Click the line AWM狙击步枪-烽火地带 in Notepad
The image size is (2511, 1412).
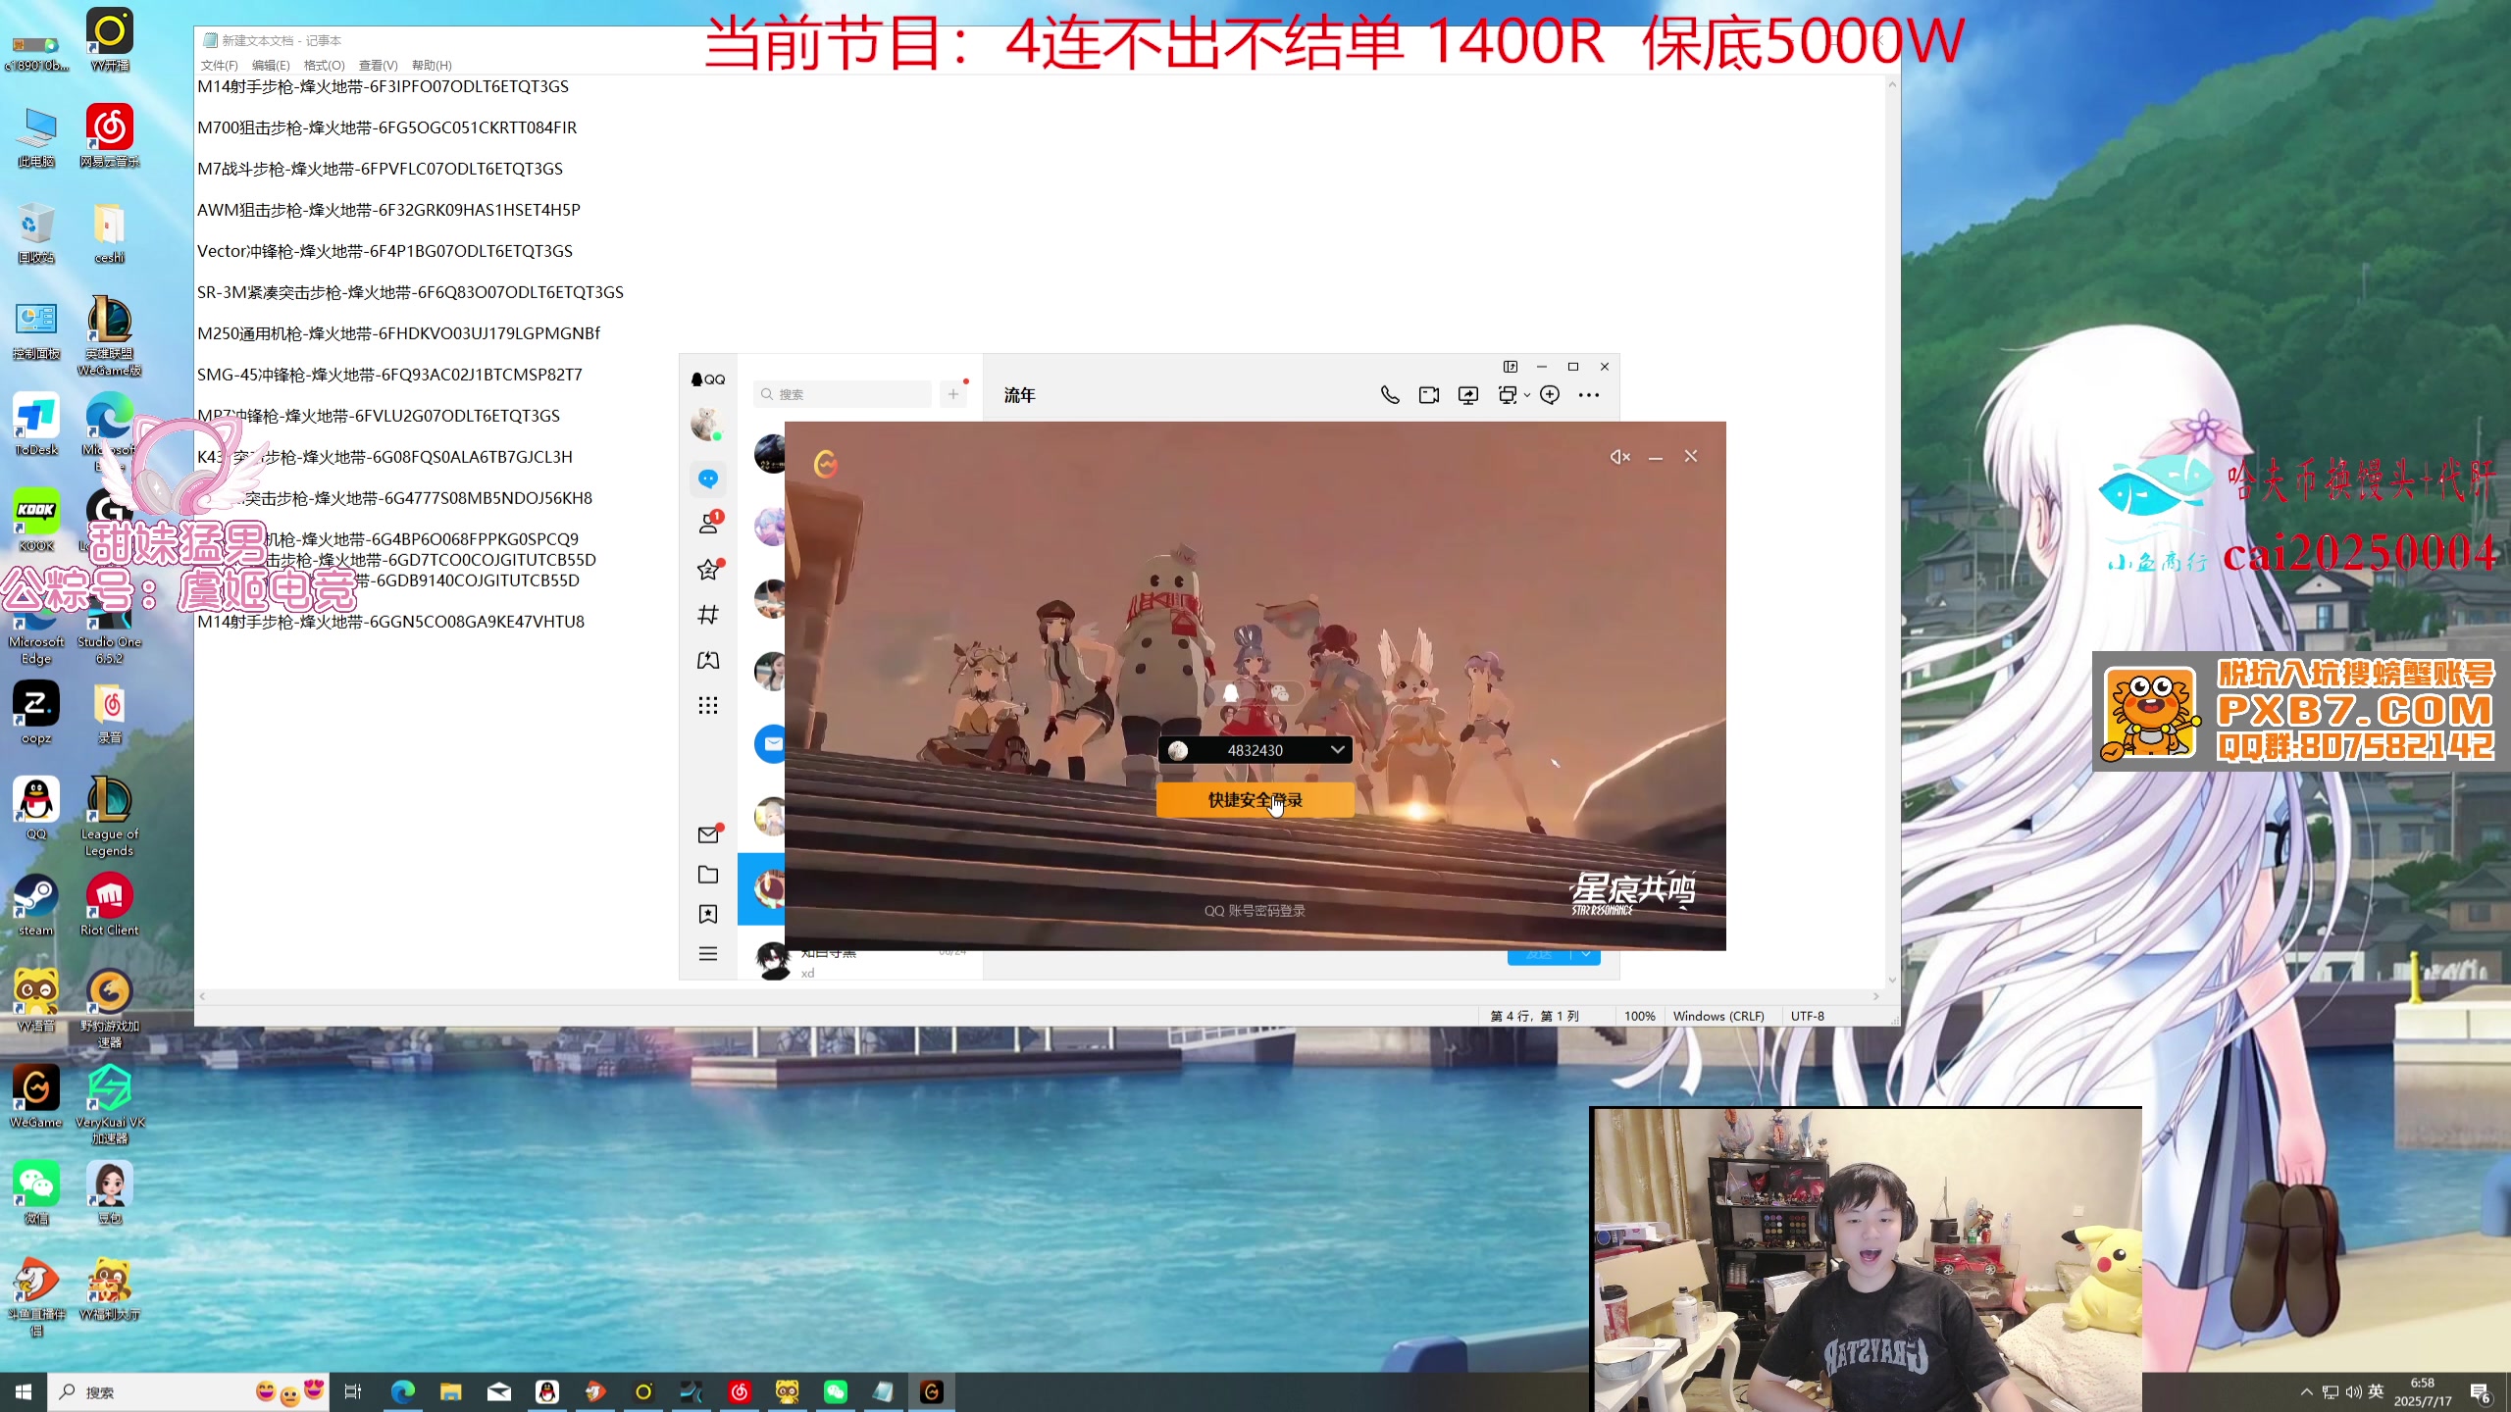[389, 210]
